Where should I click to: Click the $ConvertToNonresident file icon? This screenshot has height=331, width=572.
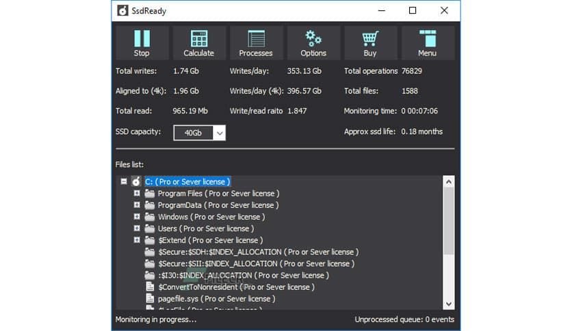click(150, 287)
